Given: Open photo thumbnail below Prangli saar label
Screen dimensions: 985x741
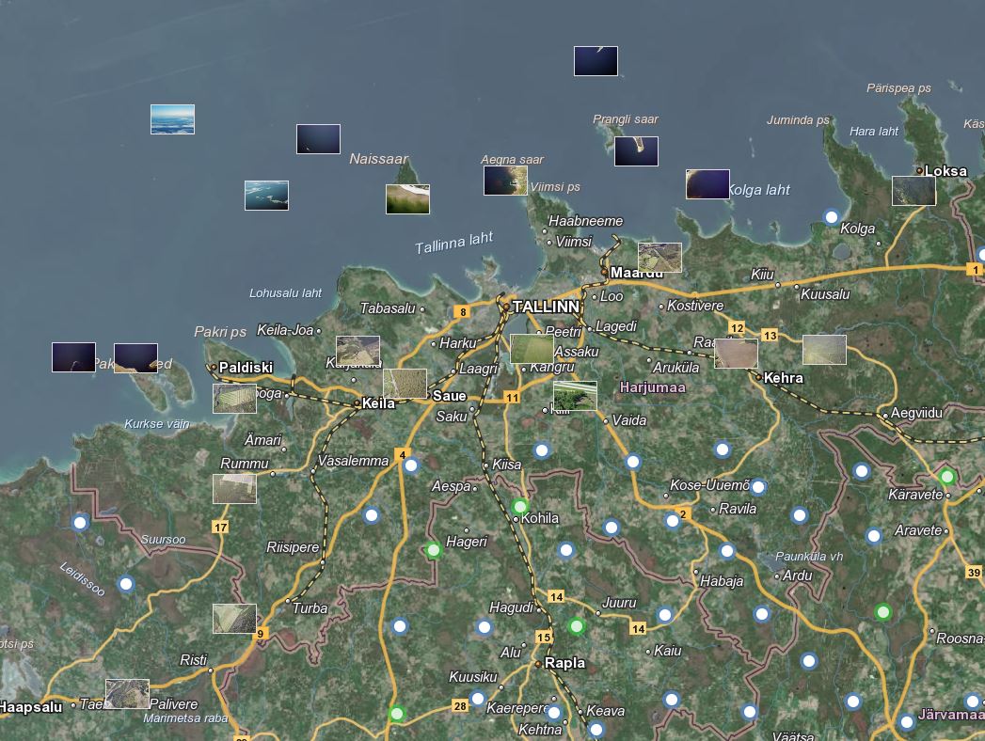Looking at the screenshot, I should [x=636, y=151].
